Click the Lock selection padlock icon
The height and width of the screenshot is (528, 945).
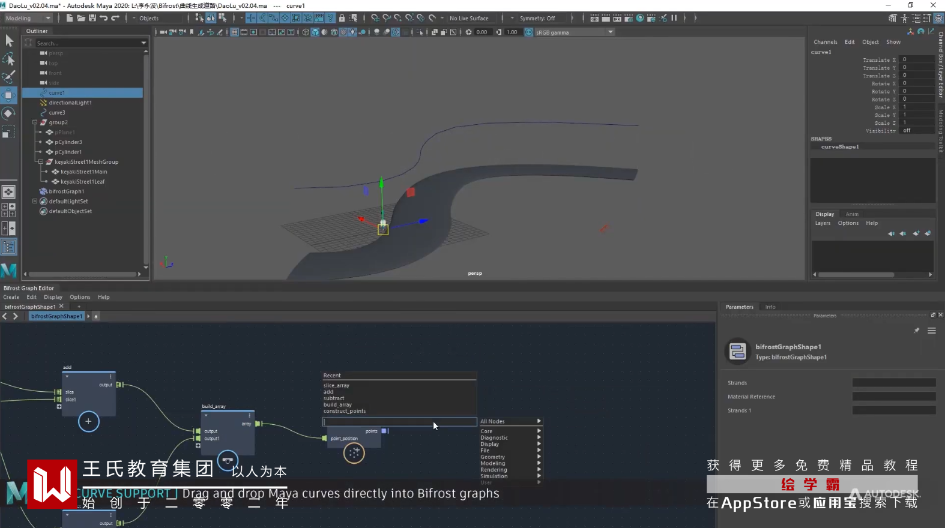342,18
